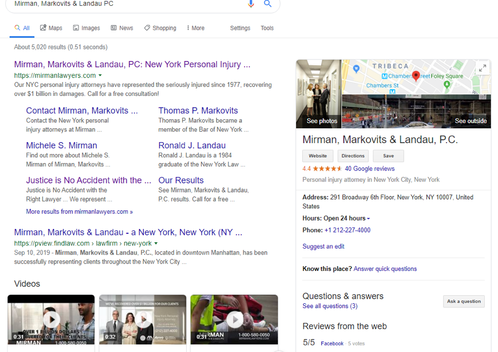Screen dimensions: 498x352
Task: Open search Settings
Action: tap(240, 28)
